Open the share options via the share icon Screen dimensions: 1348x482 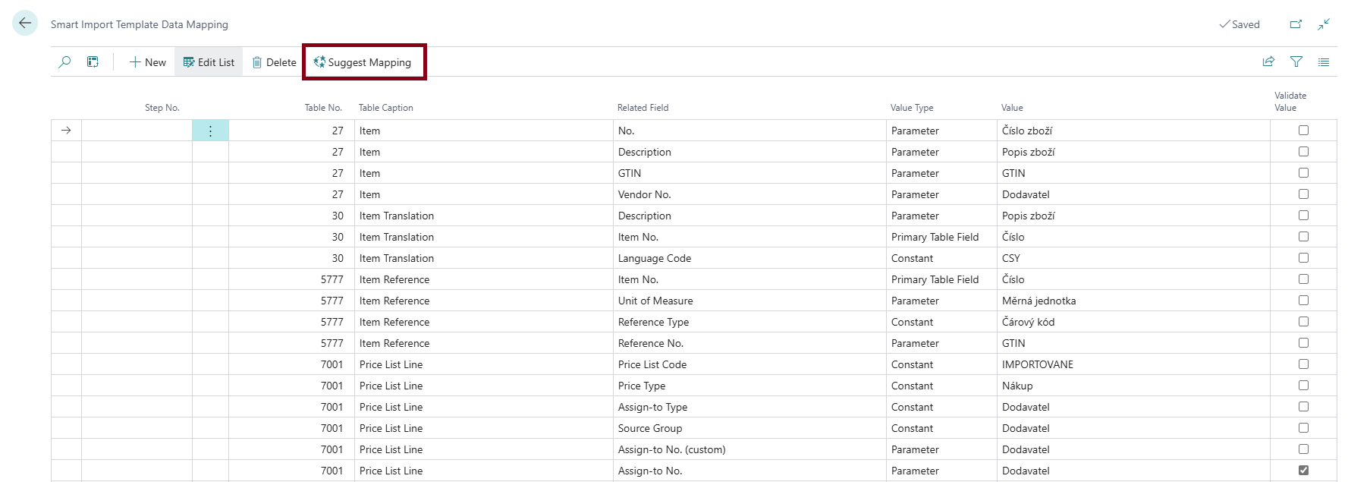(1269, 61)
